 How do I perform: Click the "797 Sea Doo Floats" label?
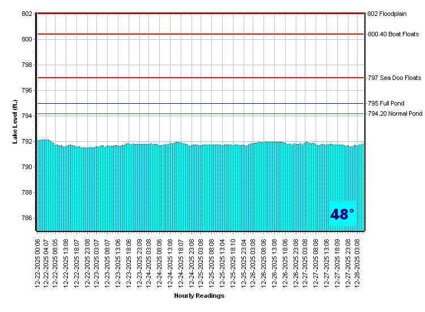[x=394, y=78]
